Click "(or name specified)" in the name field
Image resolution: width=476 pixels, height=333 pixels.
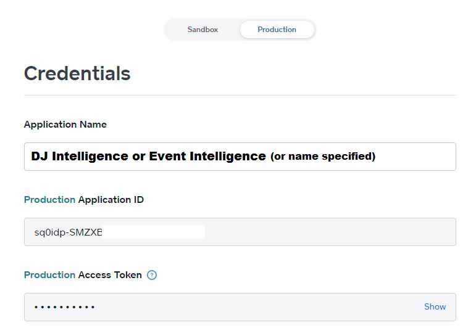323,157
